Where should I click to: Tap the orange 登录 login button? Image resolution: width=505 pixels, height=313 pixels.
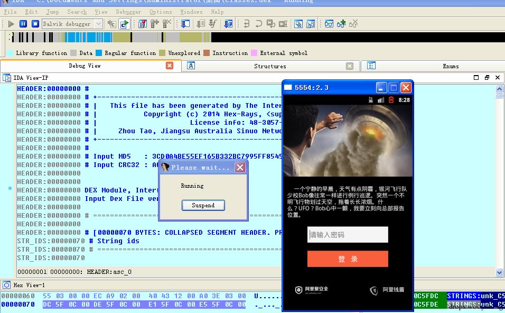[x=348, y=259]
